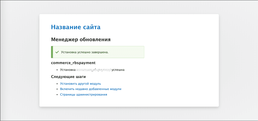Click the "Установка успешно завершена." status message
The height and width of the screenshot is (121, 258).
[85, 52]
